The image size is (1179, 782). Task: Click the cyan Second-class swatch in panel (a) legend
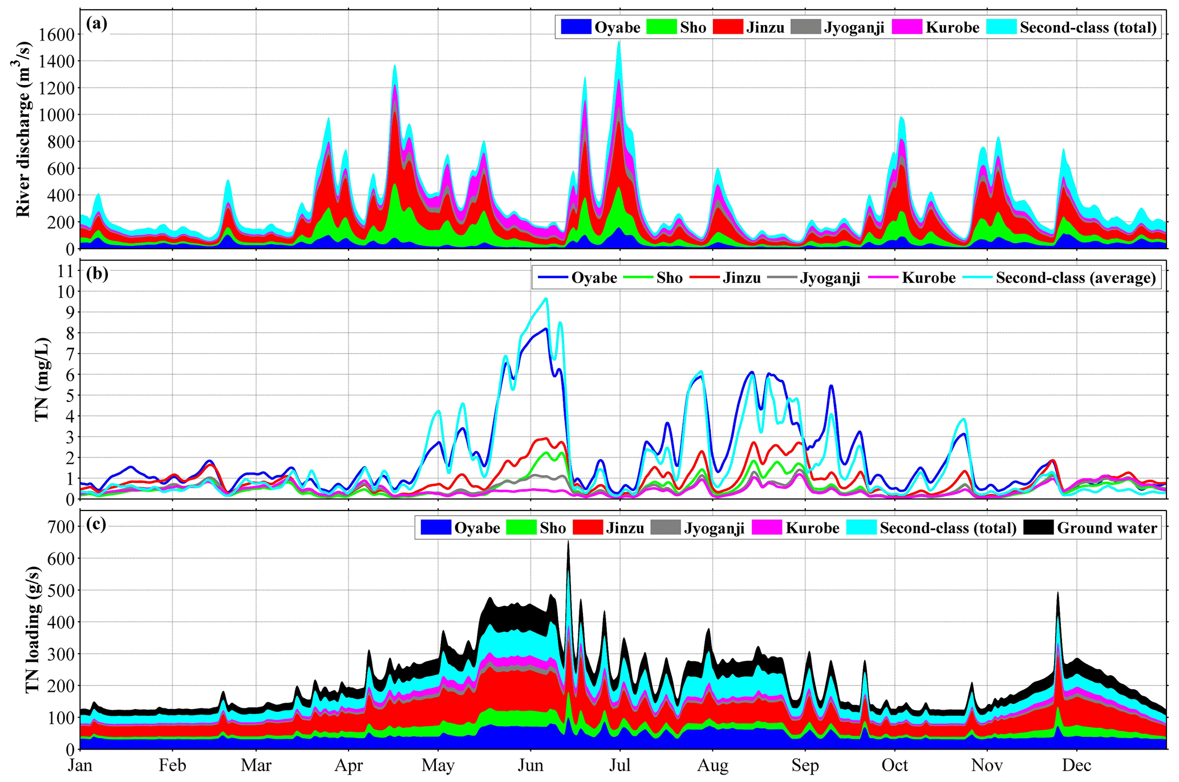[x=1002, y=27]
